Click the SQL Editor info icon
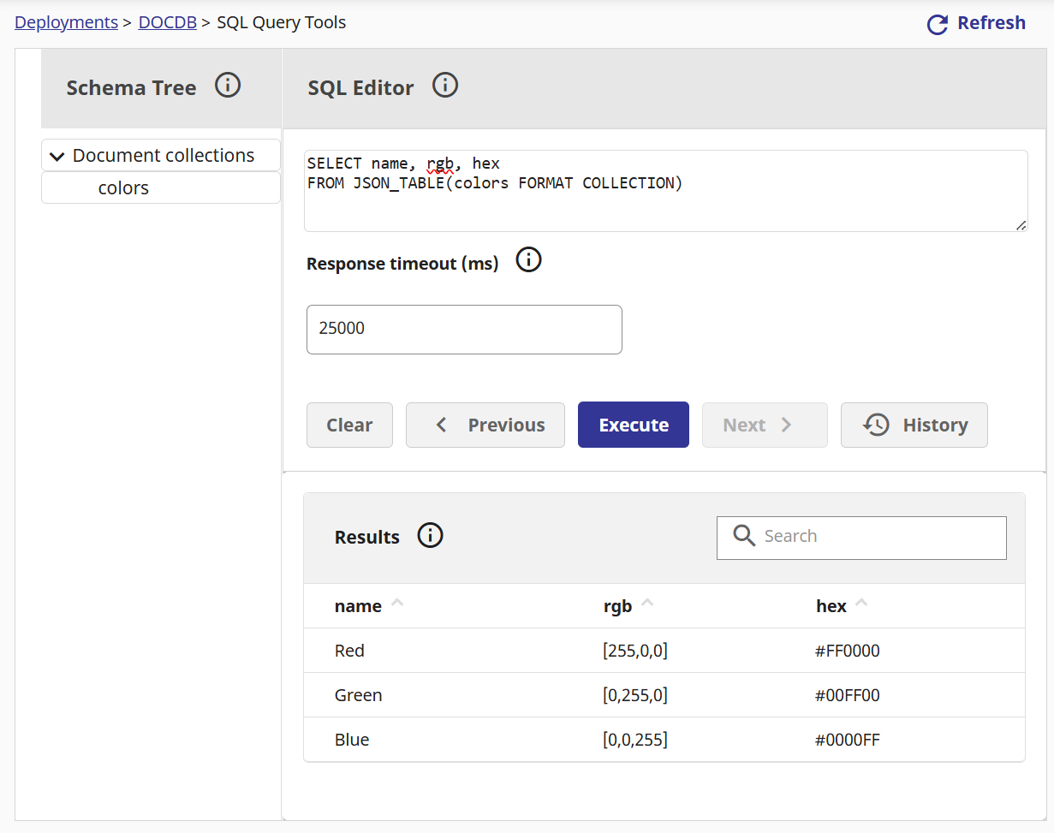1054x833 pixels. click(x=445, y=86)
